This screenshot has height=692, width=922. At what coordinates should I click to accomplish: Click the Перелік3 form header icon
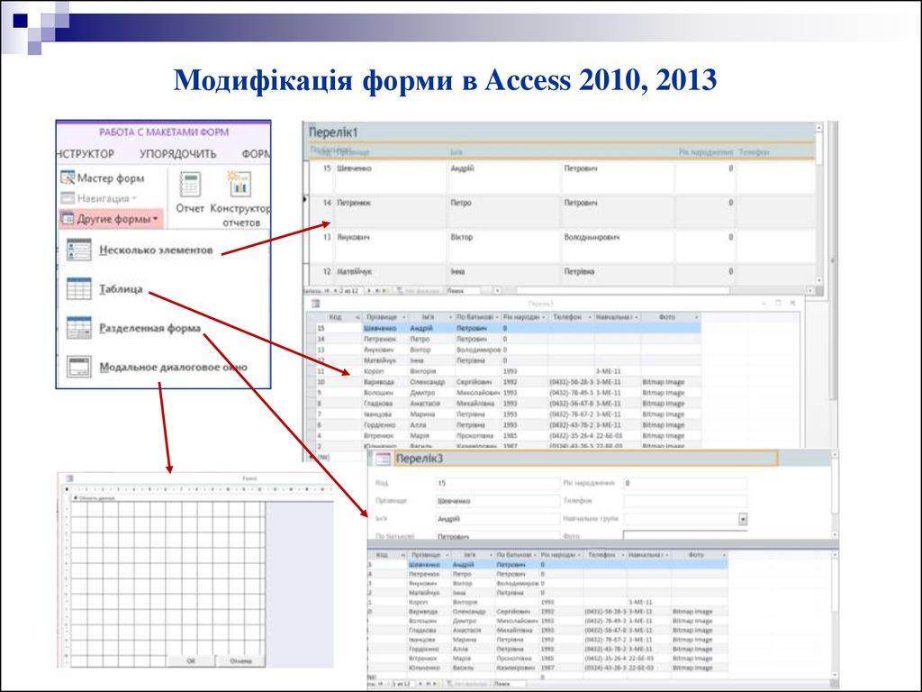click(383, 460)
